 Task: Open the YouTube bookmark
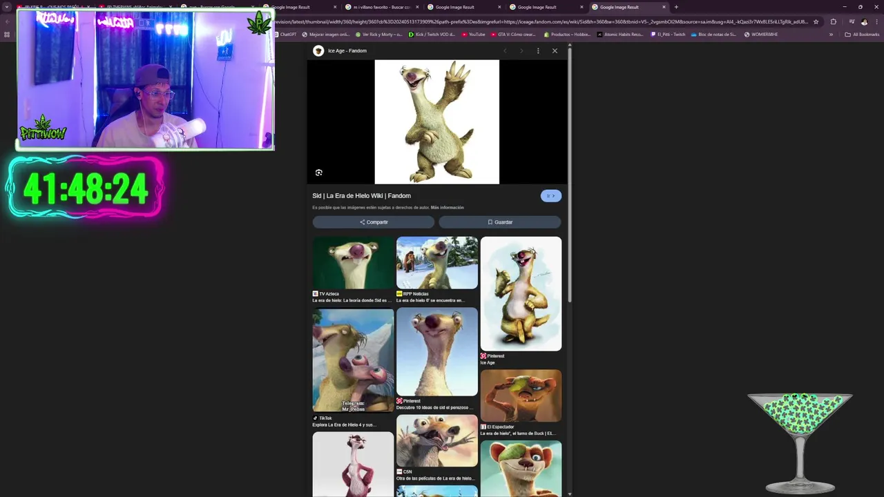click(473, 35)
